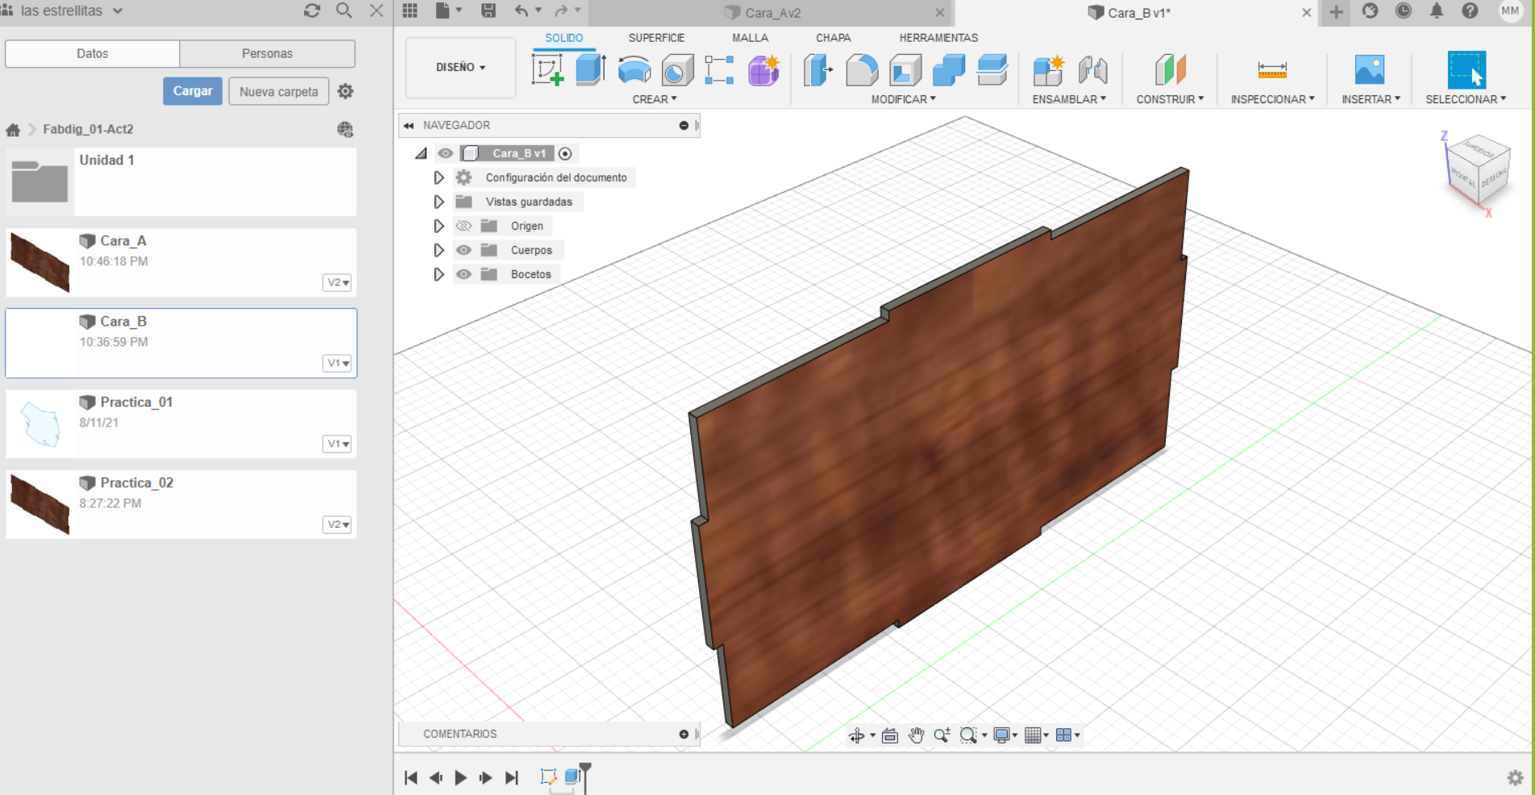Image resolution: width=1535 pixels, height=795 pixels.
Task: Select the Create Sketch tool
Action: (548, 69)
